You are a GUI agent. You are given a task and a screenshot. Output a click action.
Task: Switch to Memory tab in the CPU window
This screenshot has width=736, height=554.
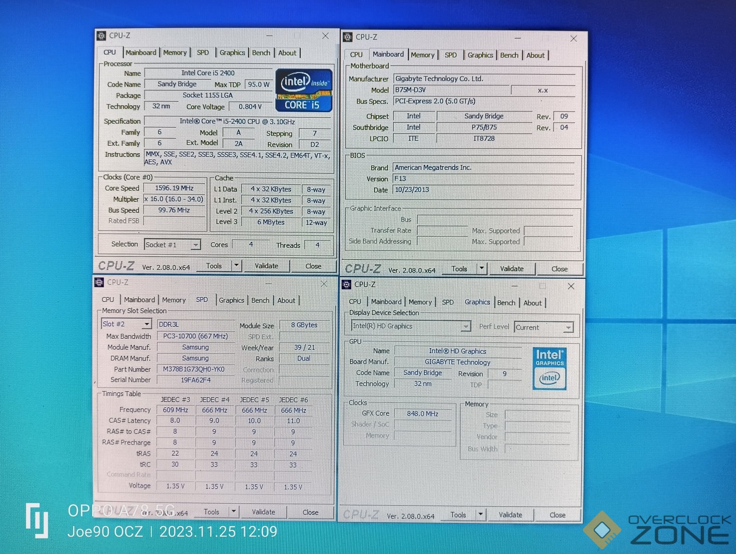(x=175, y=53)
